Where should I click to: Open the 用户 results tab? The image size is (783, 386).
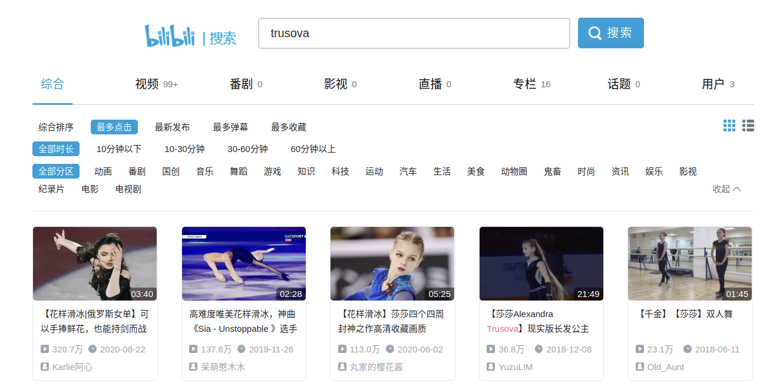pos(713,84)
